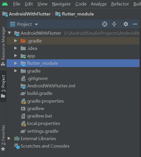Image resolution: width=141 pixels, height=157 pixels.
Task: Hide the Project panel with minus icon
Action: (x=135, y=24)
